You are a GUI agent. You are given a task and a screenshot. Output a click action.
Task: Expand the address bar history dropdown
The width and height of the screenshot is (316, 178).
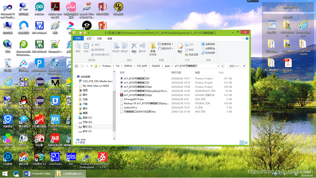tap(218, 66)
